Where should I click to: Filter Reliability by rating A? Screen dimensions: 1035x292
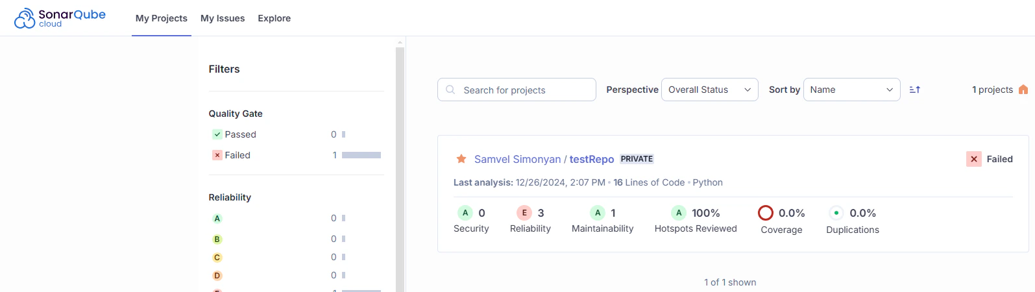[217, 219]
